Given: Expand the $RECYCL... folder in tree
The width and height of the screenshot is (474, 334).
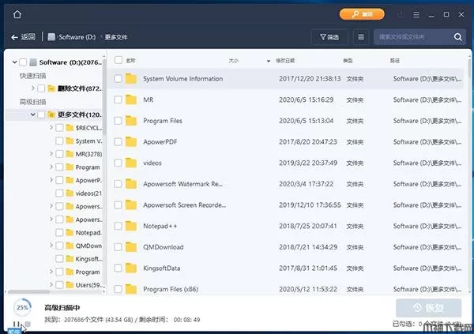Looking at the screenshot, I should coord(50,128).
